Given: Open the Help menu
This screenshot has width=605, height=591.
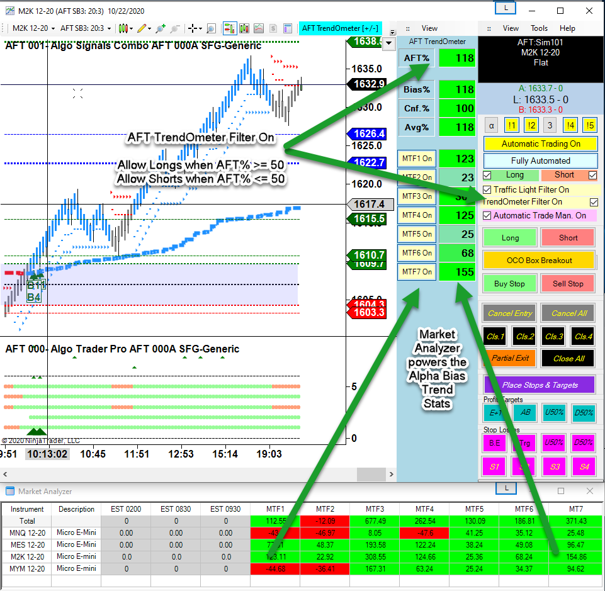Looking at the screenshot, I should point(567,28).
